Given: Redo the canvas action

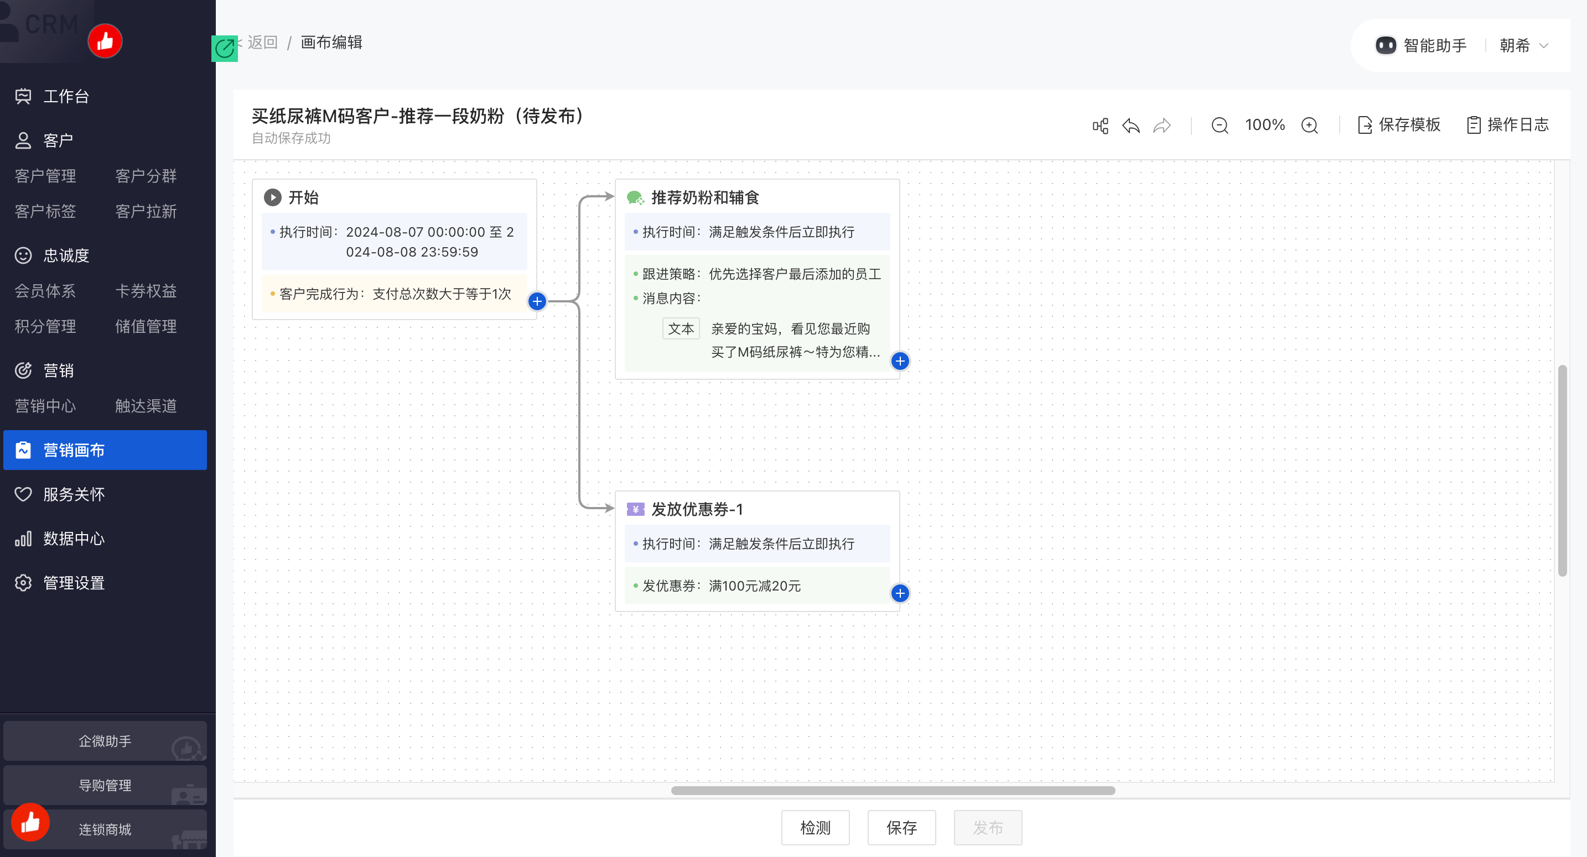Looking at the screenshot, I should 1162,126.
